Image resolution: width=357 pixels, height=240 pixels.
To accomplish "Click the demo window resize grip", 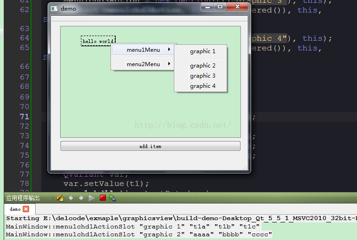I will click(245, 167).
